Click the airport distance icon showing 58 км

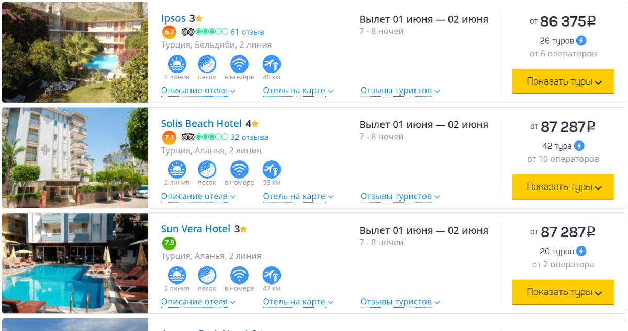(272, 170)
